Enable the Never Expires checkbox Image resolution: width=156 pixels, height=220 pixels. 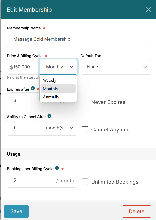[x=85, y=102]
